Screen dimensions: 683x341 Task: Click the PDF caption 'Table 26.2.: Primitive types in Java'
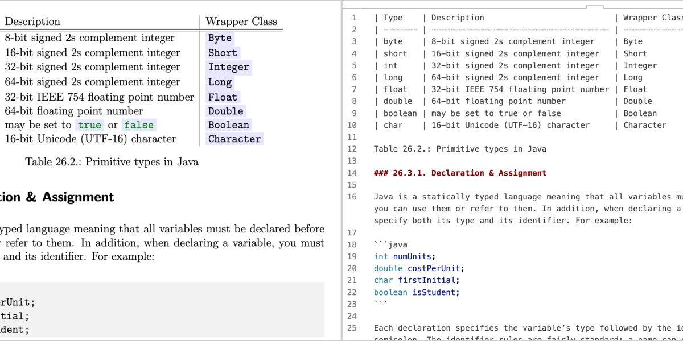(x=112, y=162)
